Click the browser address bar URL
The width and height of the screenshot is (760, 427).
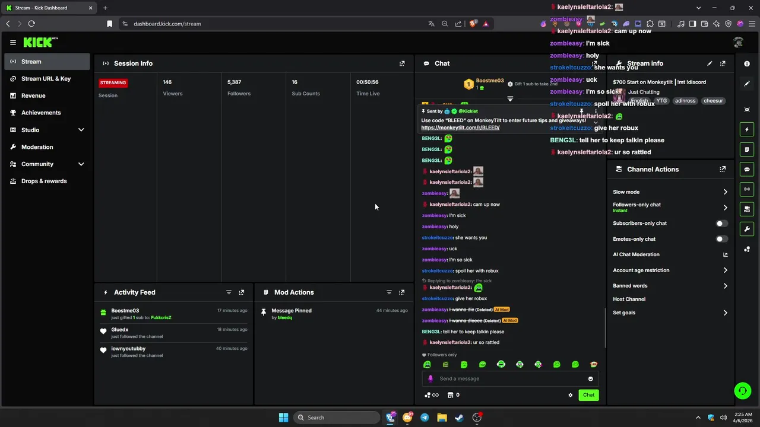(167, 24)
